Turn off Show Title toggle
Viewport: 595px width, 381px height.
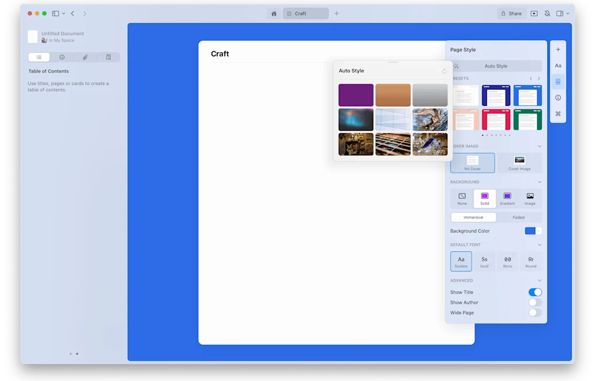tap(535, 292)
